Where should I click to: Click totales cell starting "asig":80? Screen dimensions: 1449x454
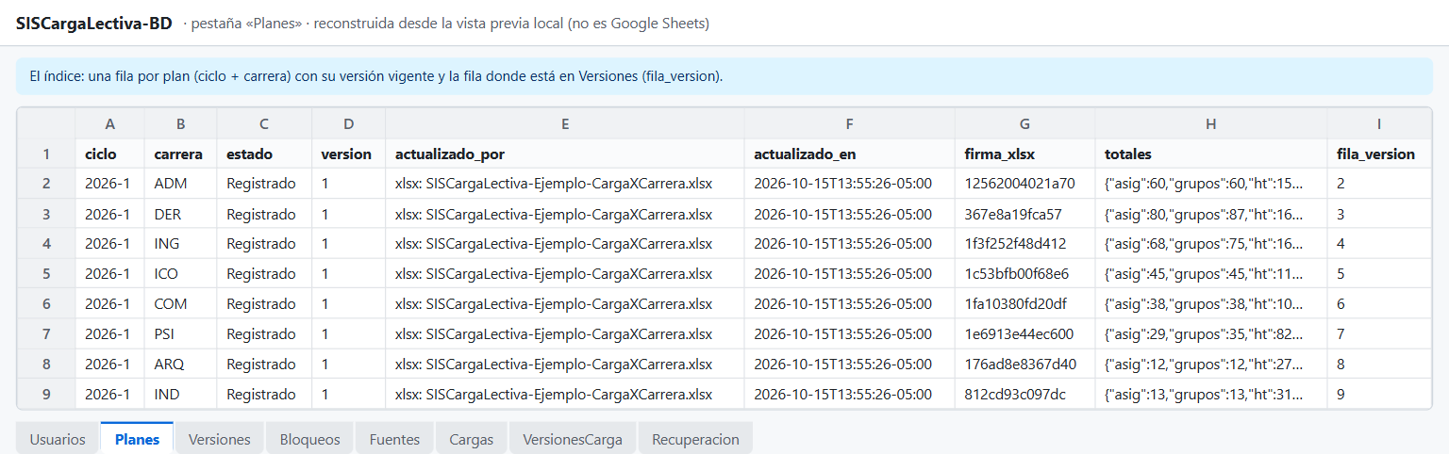pyautogui.click(x=1211, y=214)
